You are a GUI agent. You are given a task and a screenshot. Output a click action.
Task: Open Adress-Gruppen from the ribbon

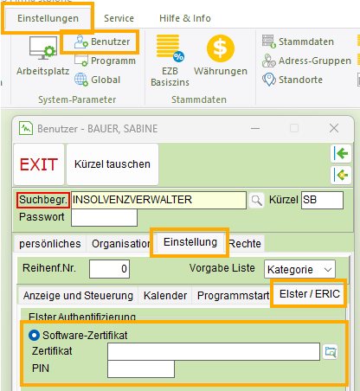pos(306,61)
